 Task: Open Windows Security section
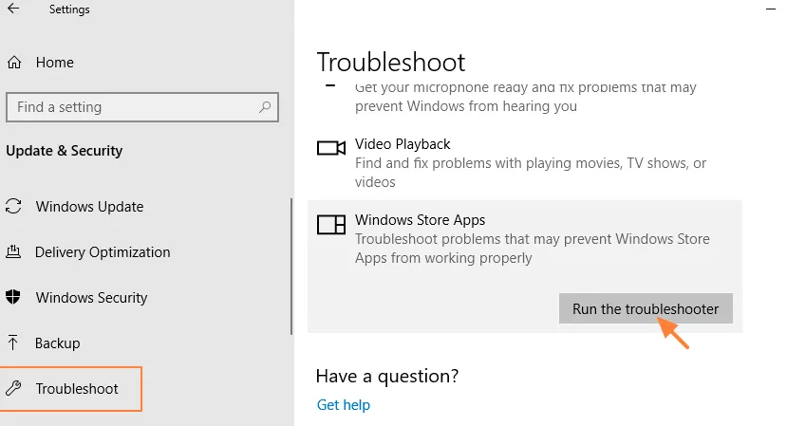point(91,298)
